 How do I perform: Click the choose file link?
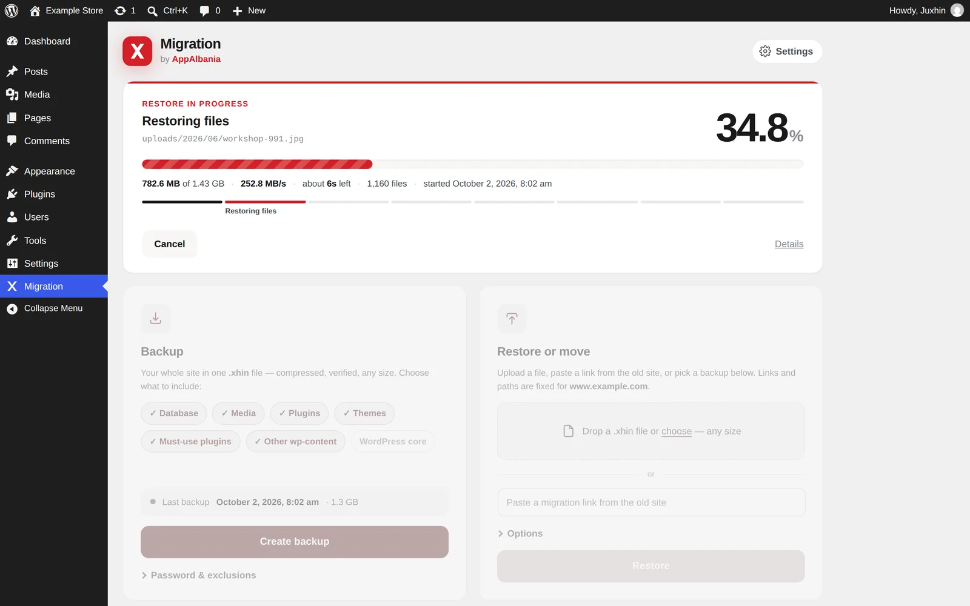click(x=677, y=431)
